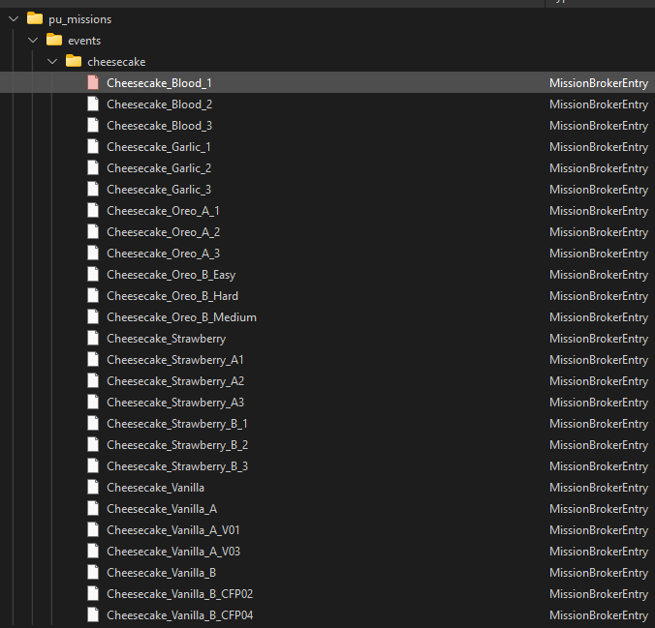
Task: Click the pu_missions folder icon
Action: tap(35, 18)
